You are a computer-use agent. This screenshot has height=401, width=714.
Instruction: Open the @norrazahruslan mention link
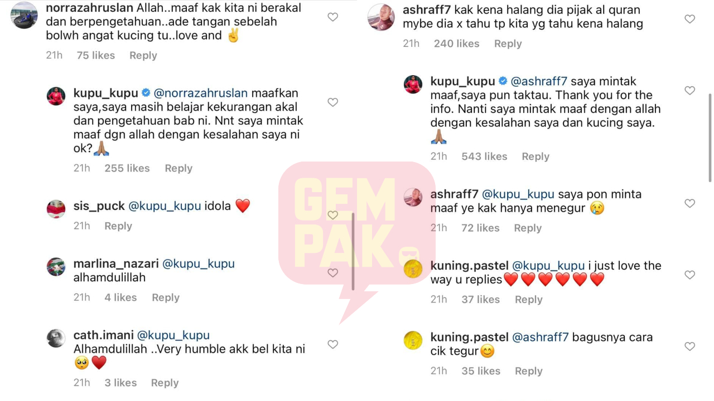(200, 92)
